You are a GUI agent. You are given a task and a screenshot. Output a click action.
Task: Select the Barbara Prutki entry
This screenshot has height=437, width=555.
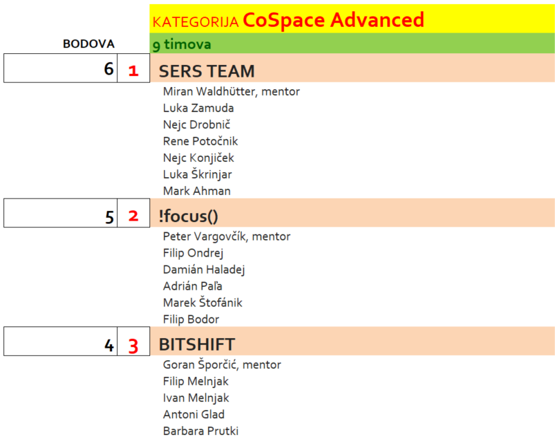[x=200, y=431]
